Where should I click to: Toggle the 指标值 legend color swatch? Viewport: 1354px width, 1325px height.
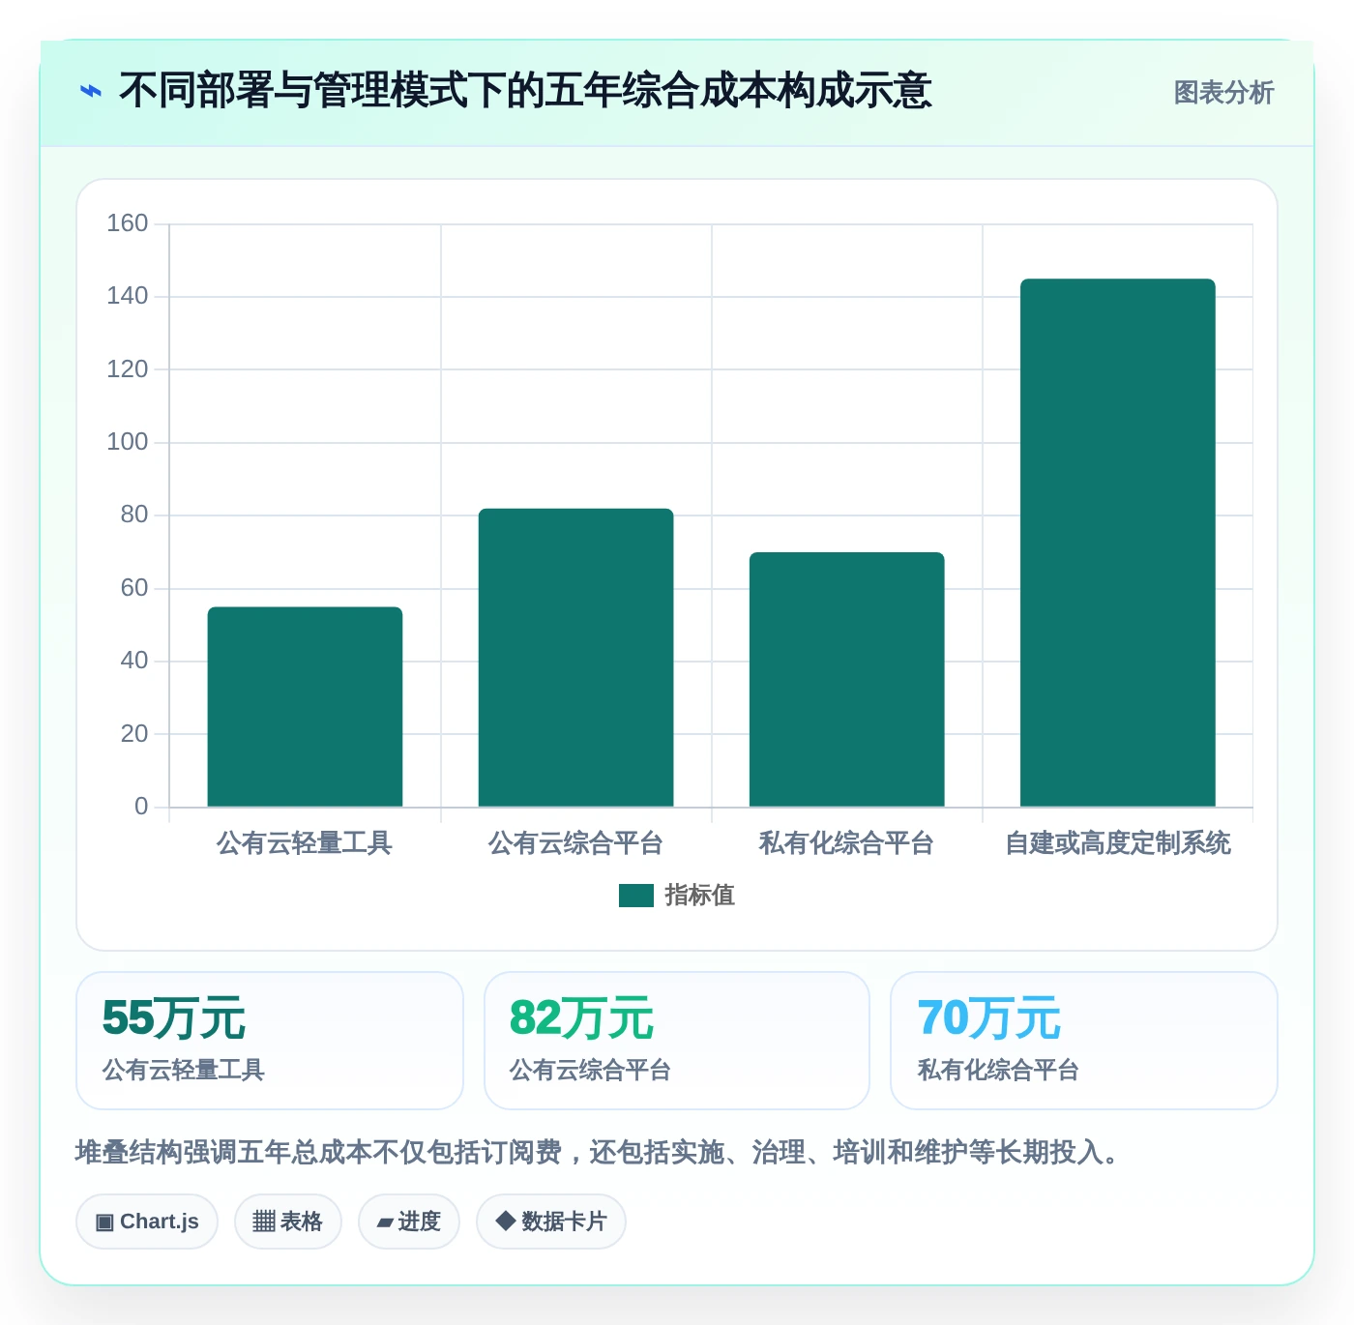(636, 896)
